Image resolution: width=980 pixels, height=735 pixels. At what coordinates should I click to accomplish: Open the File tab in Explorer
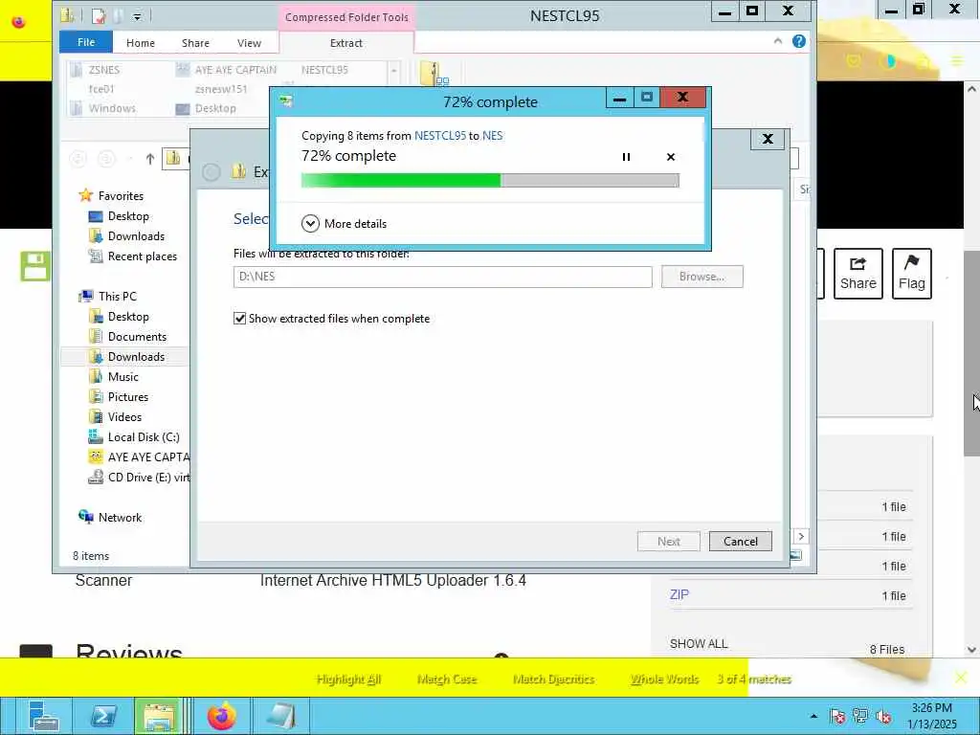click(86, 42)
